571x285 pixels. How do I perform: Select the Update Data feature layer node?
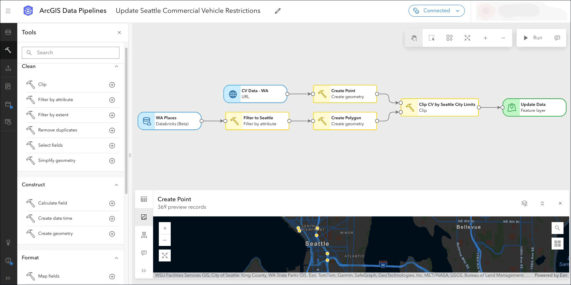534,107
